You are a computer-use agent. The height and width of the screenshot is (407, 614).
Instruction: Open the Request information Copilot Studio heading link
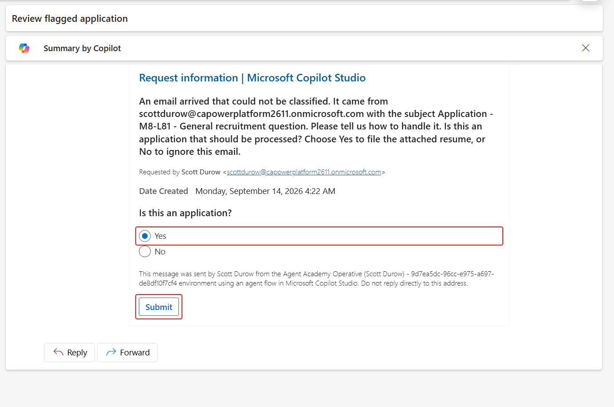252,78
